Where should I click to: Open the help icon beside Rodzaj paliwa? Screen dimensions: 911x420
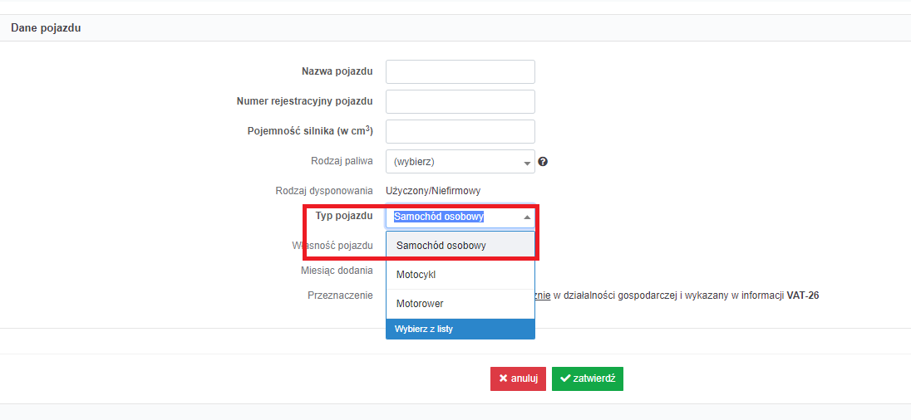544,162
